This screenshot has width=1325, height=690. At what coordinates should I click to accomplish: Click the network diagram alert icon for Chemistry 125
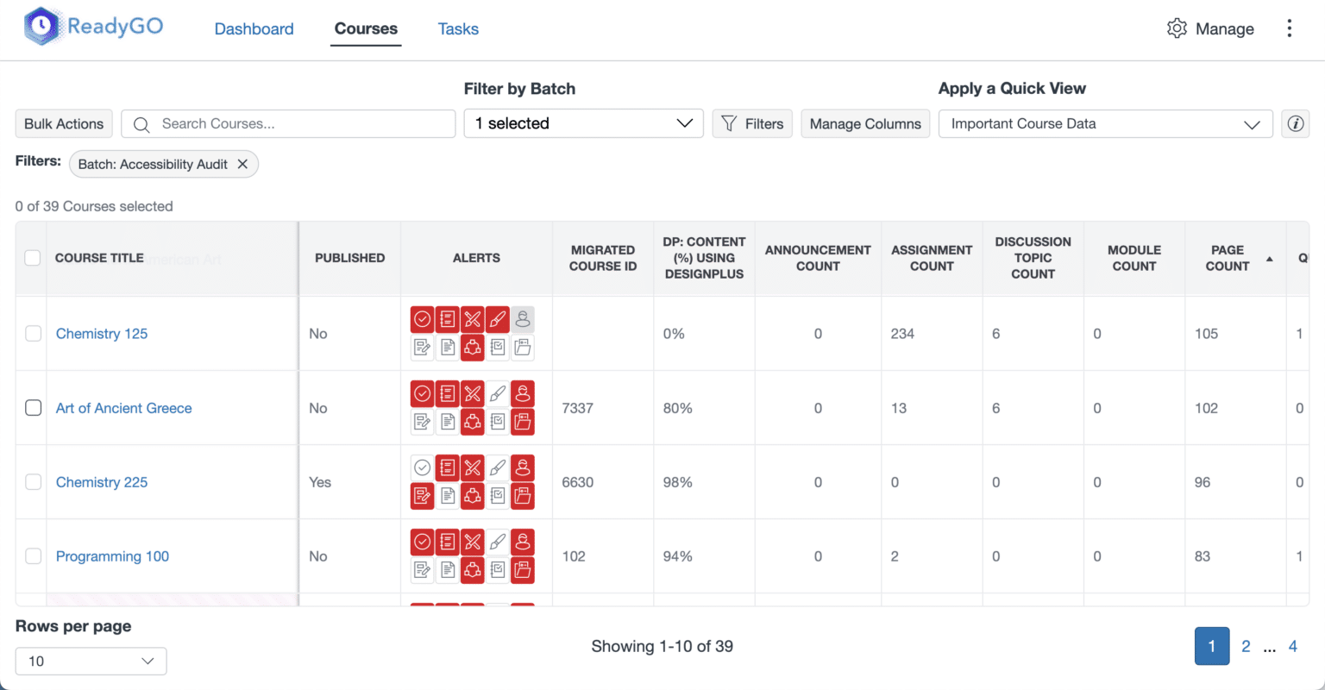[472, 348]
